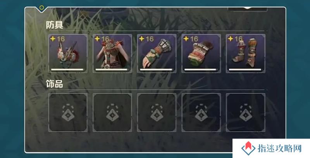This screenshot has height=158, width=310.
Task: Click the yellow circle marker on panel corner
Action: [x=41, y=8]
